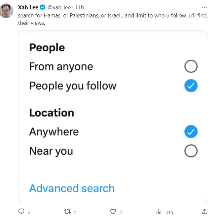The width and height of the screenshot is (212, 217).
Task: Open the view analytics bar chart icon
Action: click(159, 212)
